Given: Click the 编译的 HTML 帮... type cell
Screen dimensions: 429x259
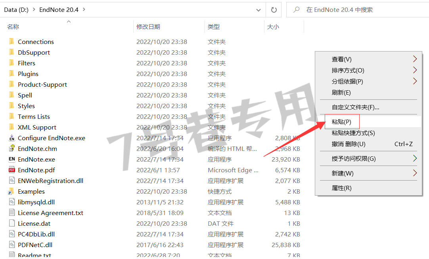Looking at the screenshot, I should pyautogui.click(x=232, y=149).
